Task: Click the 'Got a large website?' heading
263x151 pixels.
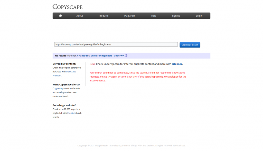Action: point(64,105)
